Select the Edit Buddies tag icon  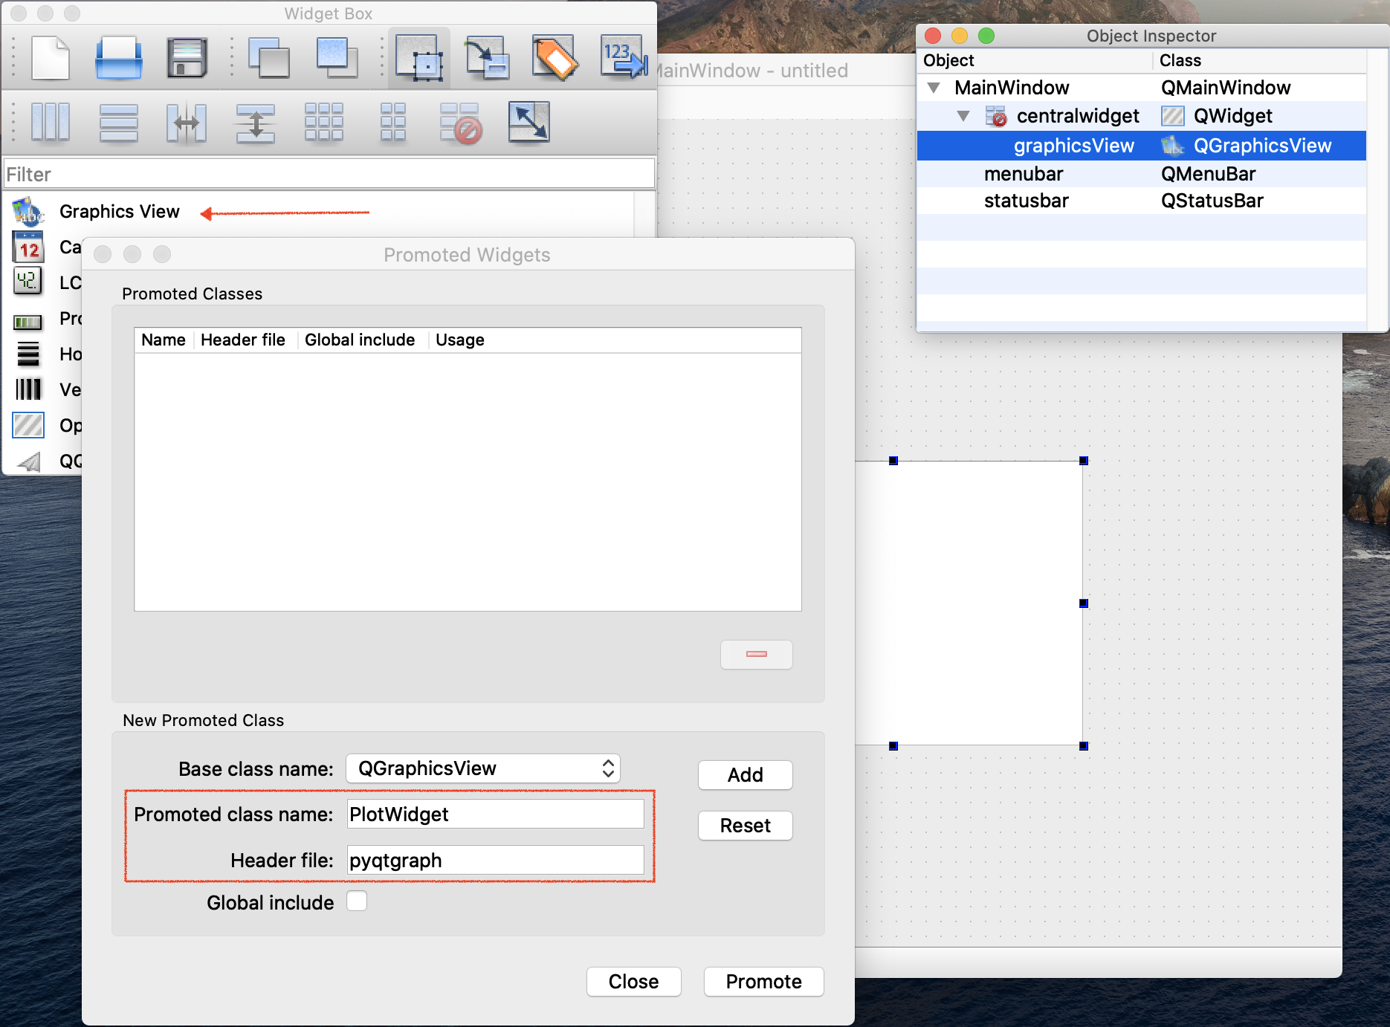[x=554, y=58]
